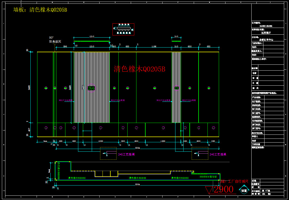Click the 总部订单中心 company field

click(x=266, y=39)
